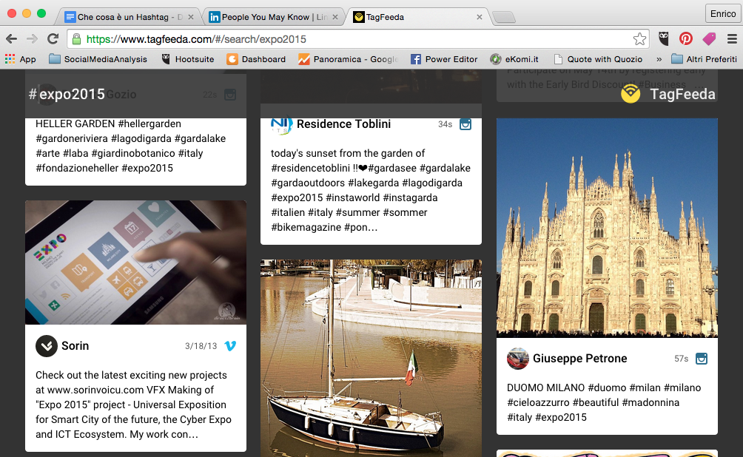Screen dimensions: 743x457
Task: Open the Quote with Quozio bookmark
Action: pos(598,59)
